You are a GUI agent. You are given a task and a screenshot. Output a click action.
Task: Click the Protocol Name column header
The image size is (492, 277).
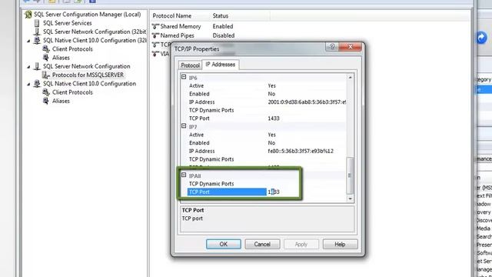172,15
